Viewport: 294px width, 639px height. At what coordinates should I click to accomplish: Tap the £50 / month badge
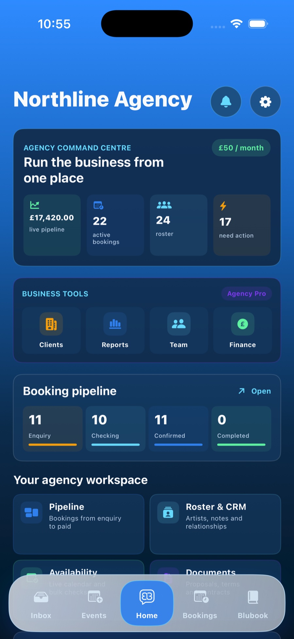(x=241, y=148)
